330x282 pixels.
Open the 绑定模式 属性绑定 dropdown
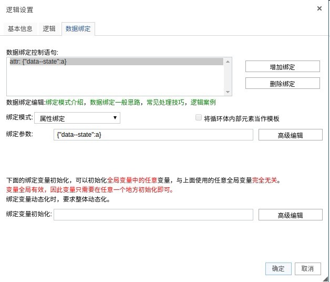click(x=77, y=118)
